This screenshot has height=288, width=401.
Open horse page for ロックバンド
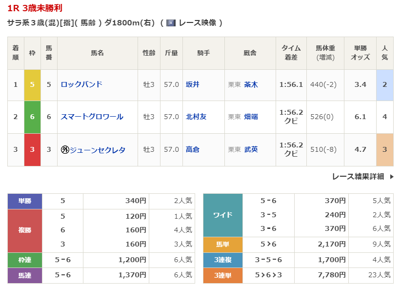click(81, 84)
